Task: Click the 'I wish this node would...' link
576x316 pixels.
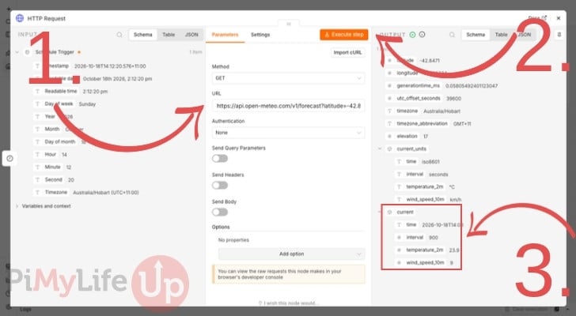Action: point(289,303)
